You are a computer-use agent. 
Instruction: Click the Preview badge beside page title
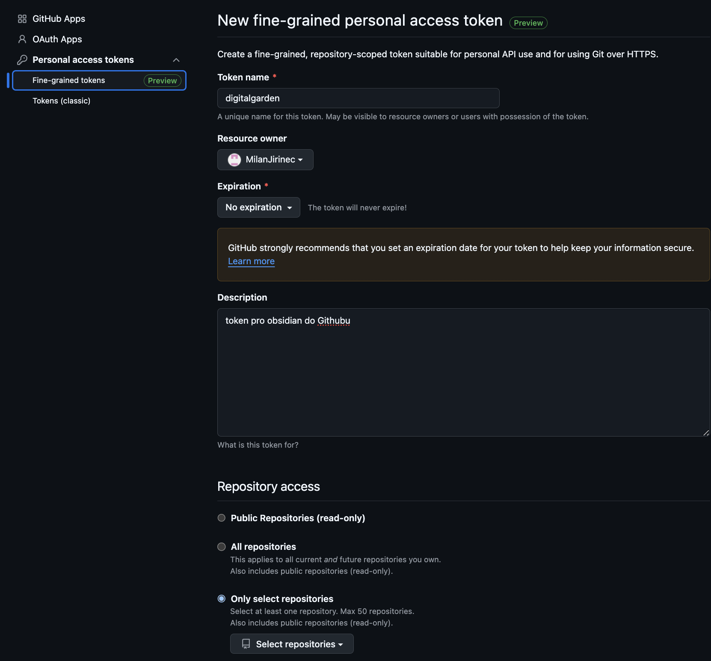528,23
